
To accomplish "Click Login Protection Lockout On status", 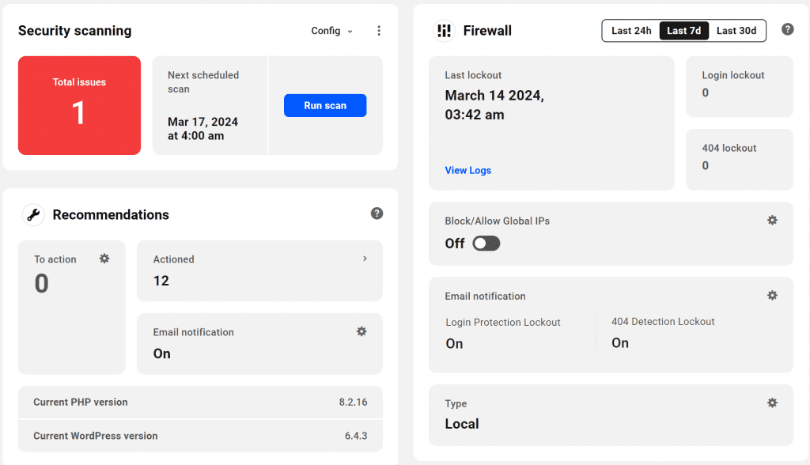I will pos(454,343).
